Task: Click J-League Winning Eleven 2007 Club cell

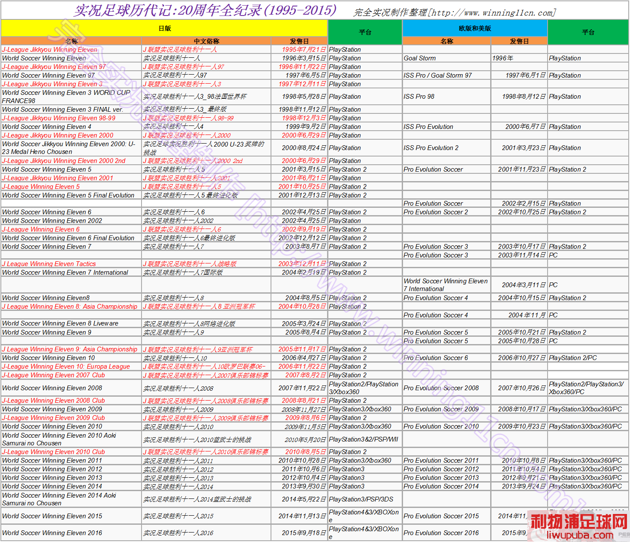Action: click(x=71, y=375)
